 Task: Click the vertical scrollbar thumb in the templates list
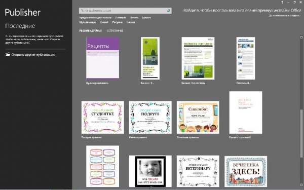[301, 134]
